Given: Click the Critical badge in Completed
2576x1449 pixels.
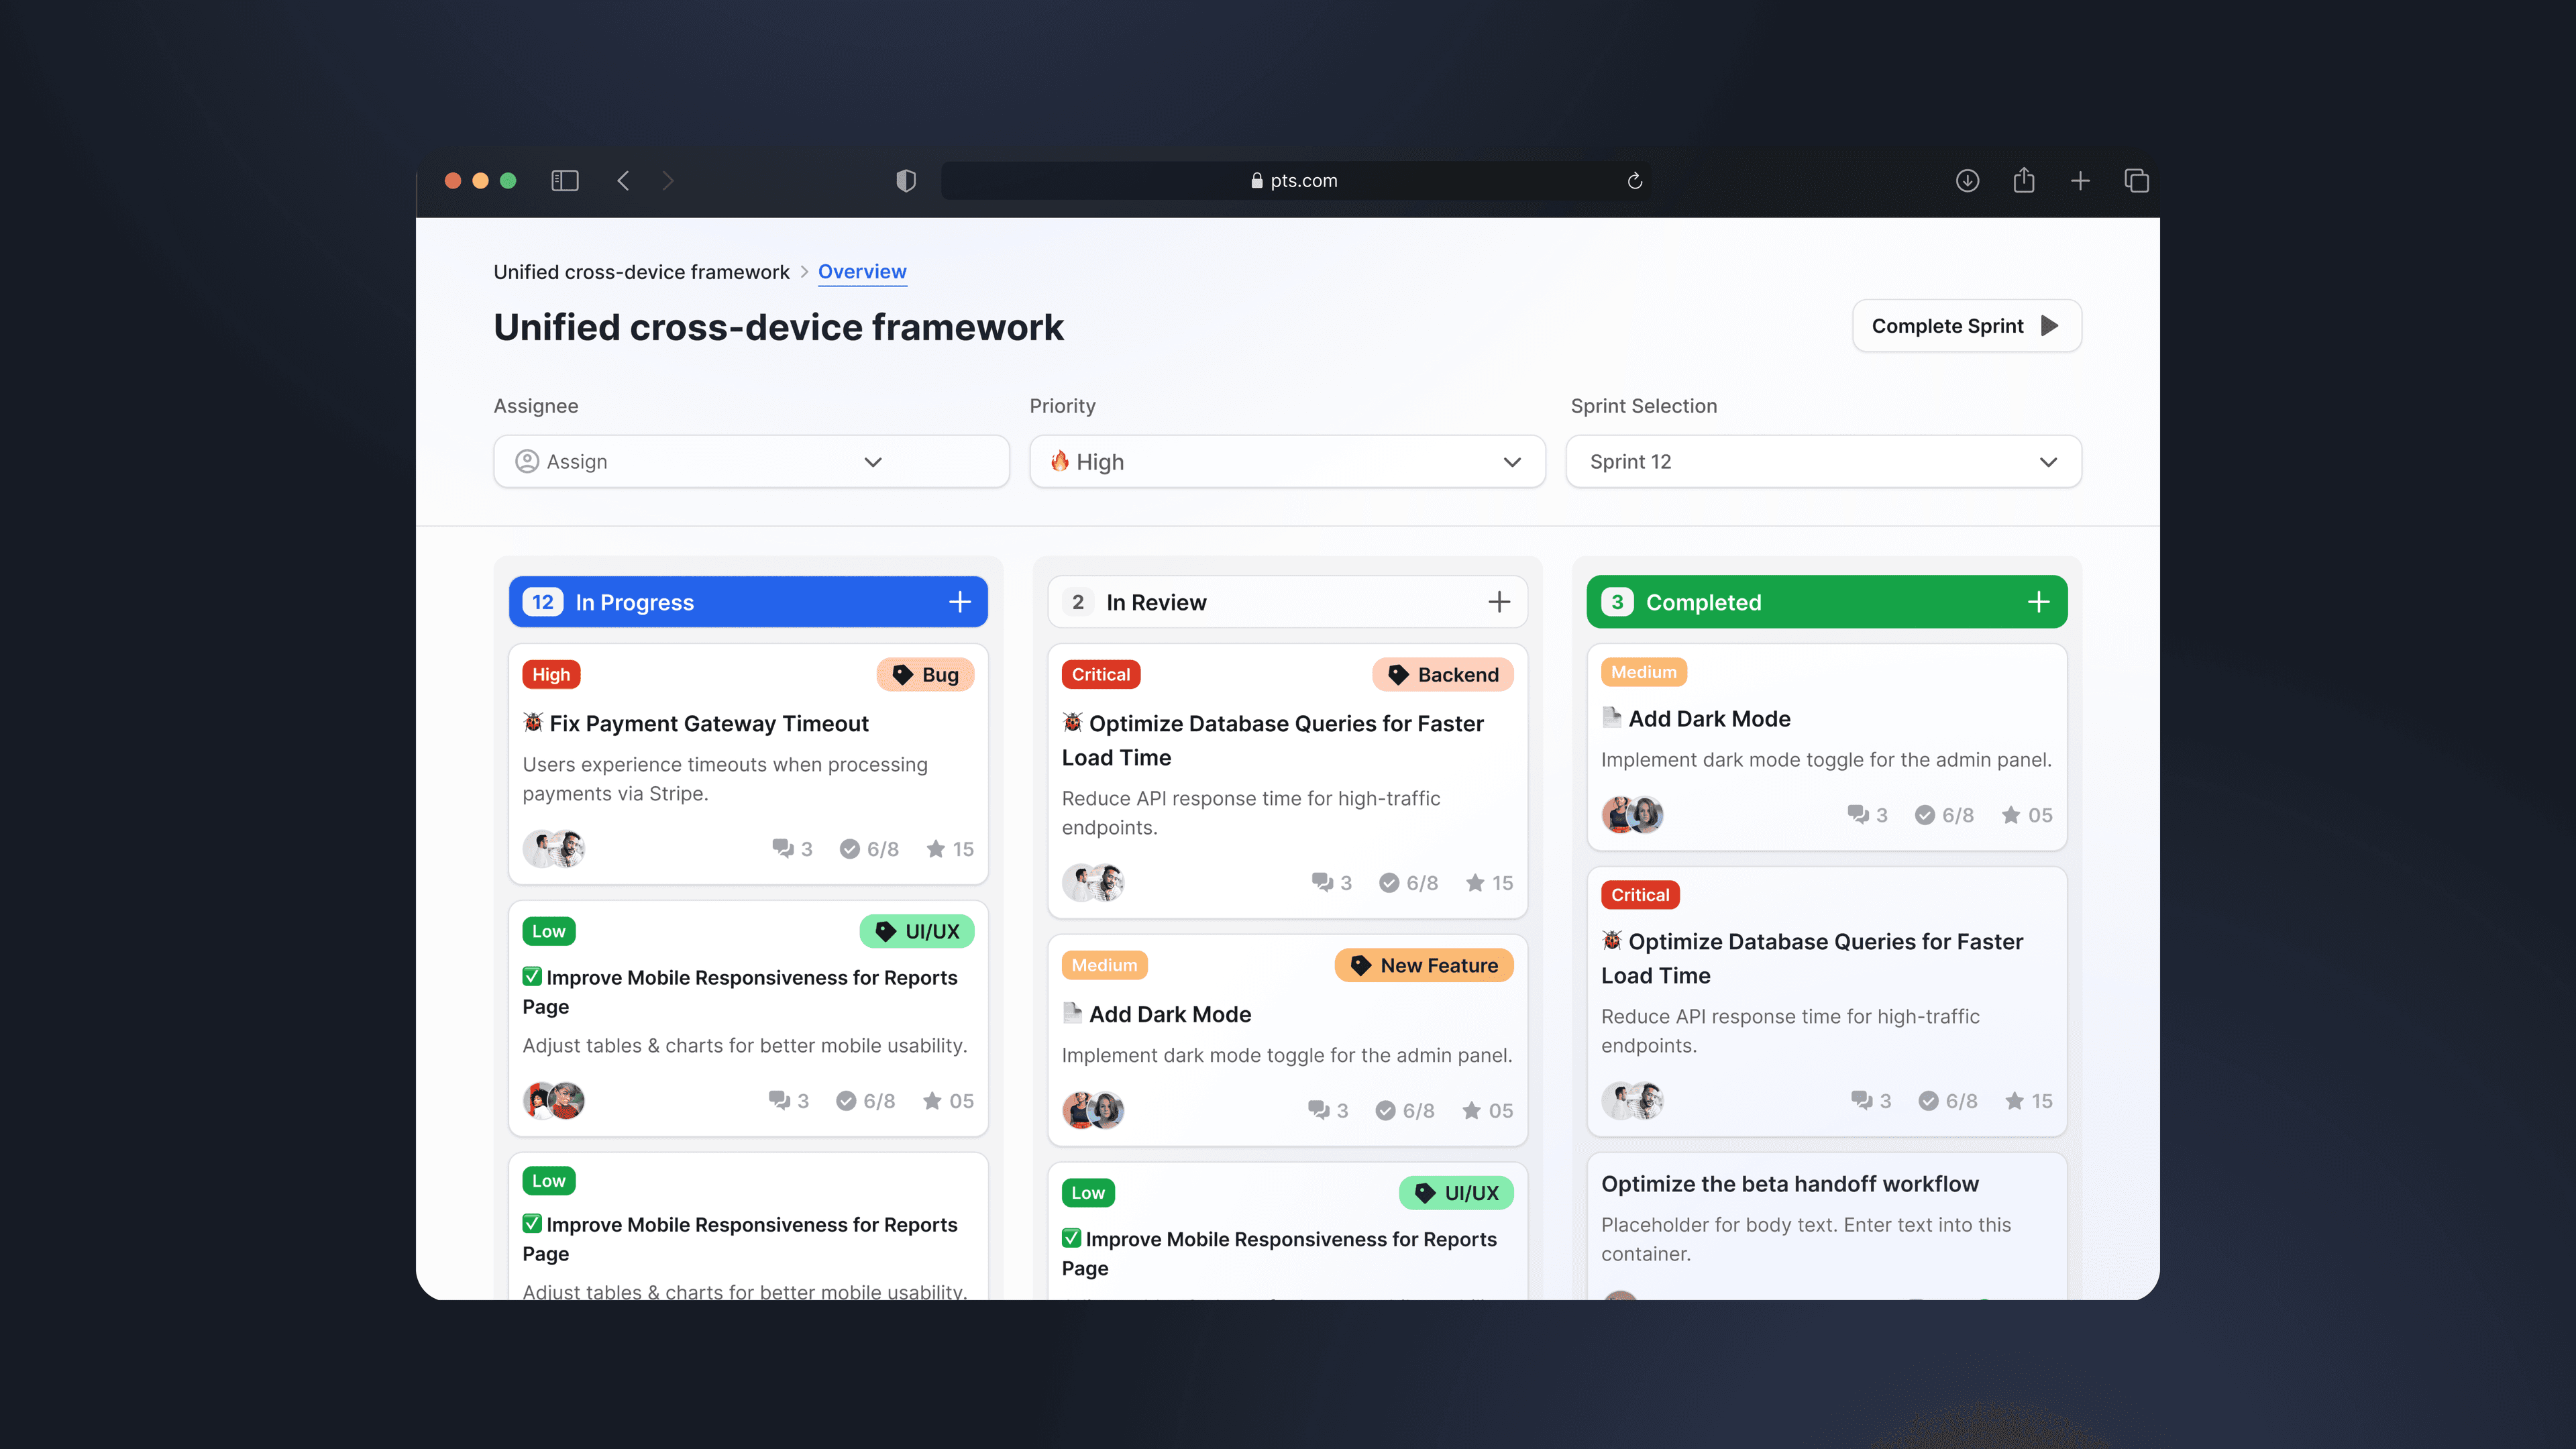Looking at the screenshot, I should 1640,895.
